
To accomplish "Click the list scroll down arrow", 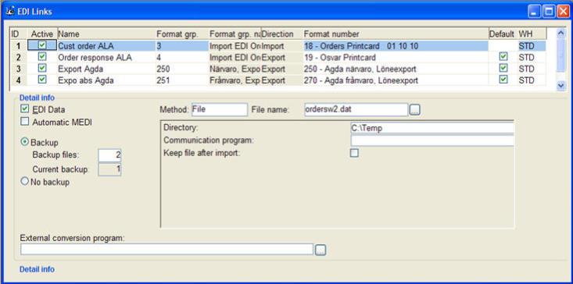I will tap(560, 85).
